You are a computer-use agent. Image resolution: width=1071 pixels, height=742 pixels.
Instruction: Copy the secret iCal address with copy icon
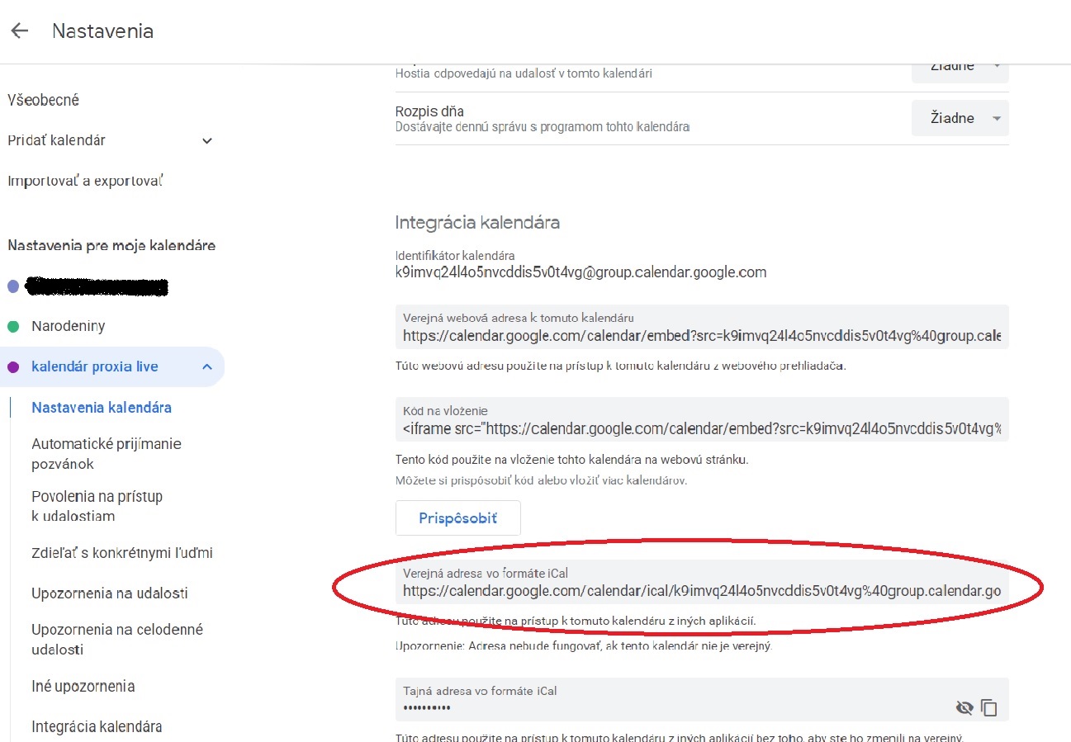pyautogui.click(x=988, y=707)
